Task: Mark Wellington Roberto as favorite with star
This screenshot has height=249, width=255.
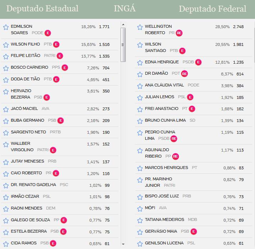Action: [140, 27]
